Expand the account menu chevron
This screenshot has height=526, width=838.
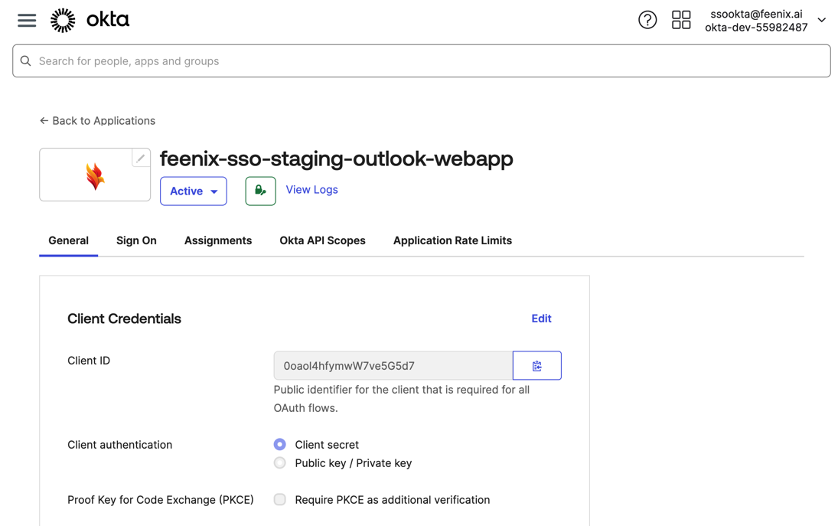[x=821, y=21]
